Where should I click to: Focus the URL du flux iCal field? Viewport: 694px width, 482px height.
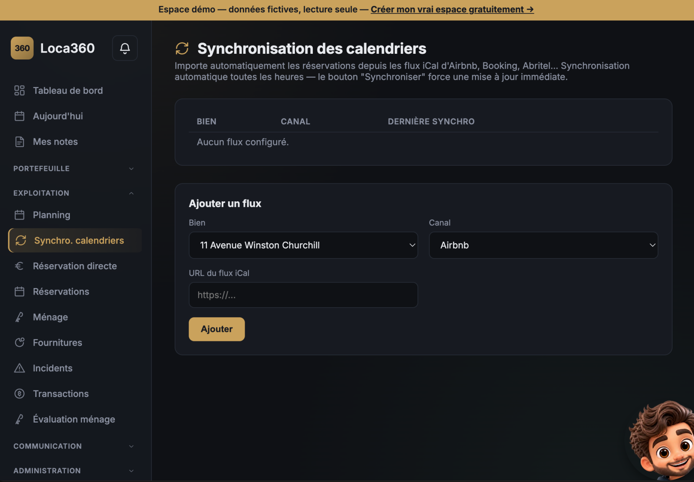tap(303, 295)
